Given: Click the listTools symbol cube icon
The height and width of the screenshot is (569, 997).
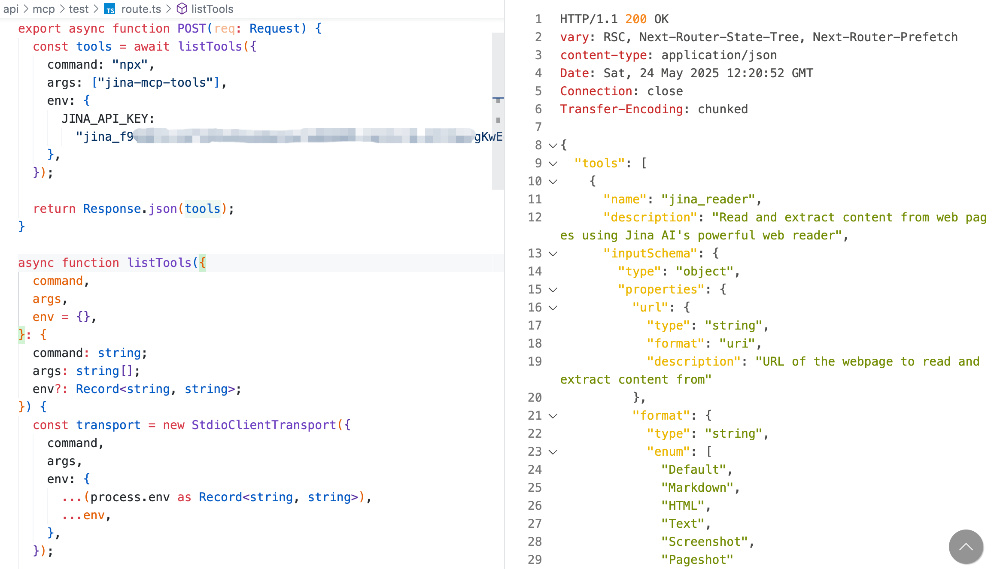Looking at the screenshot, I should [182, 9].
